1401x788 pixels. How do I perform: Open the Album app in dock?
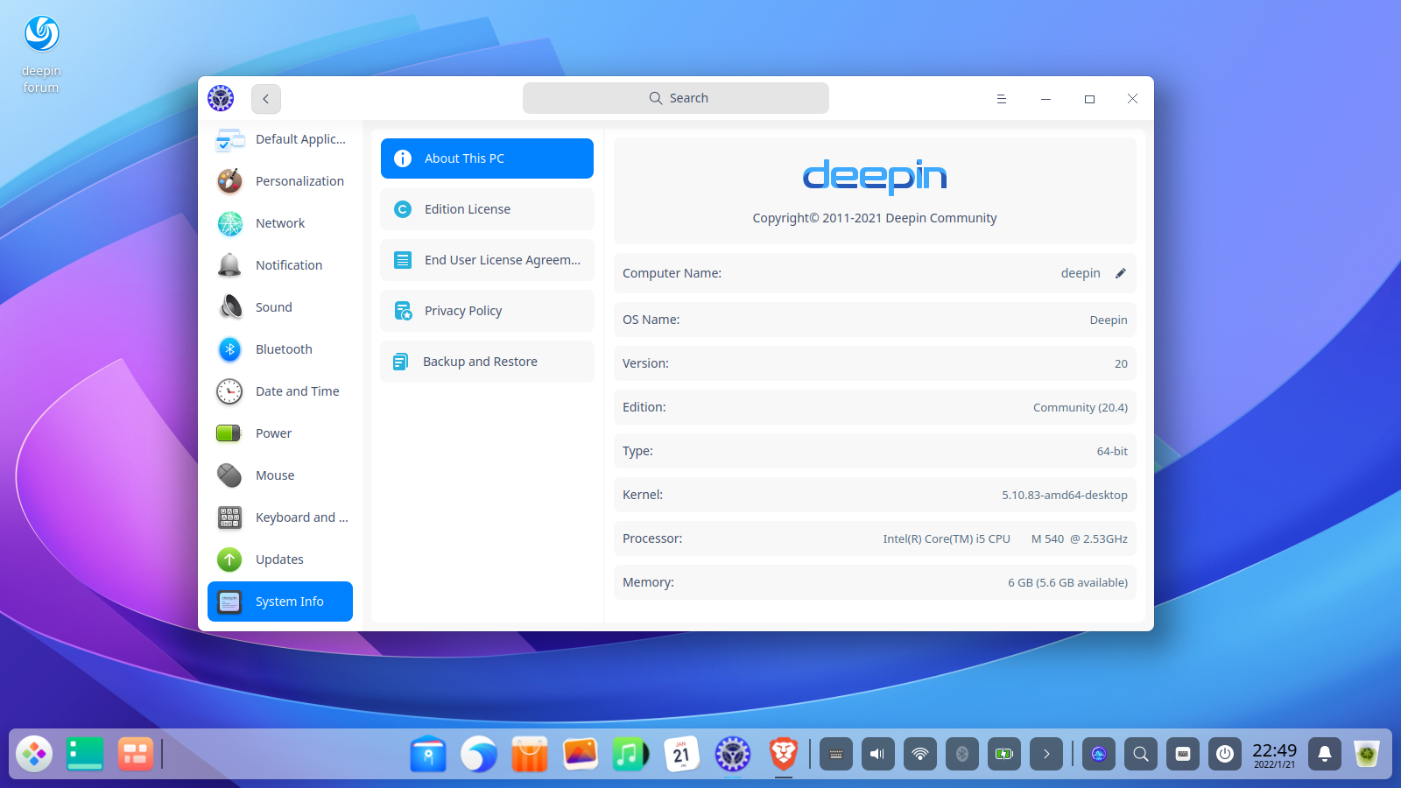(x=581, y=753)
